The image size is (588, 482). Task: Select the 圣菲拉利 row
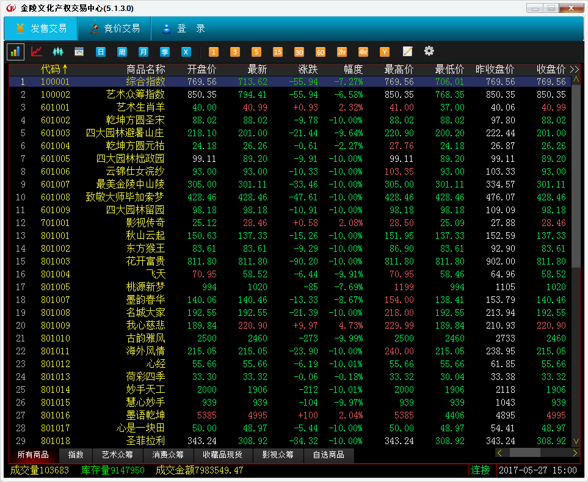290,440
